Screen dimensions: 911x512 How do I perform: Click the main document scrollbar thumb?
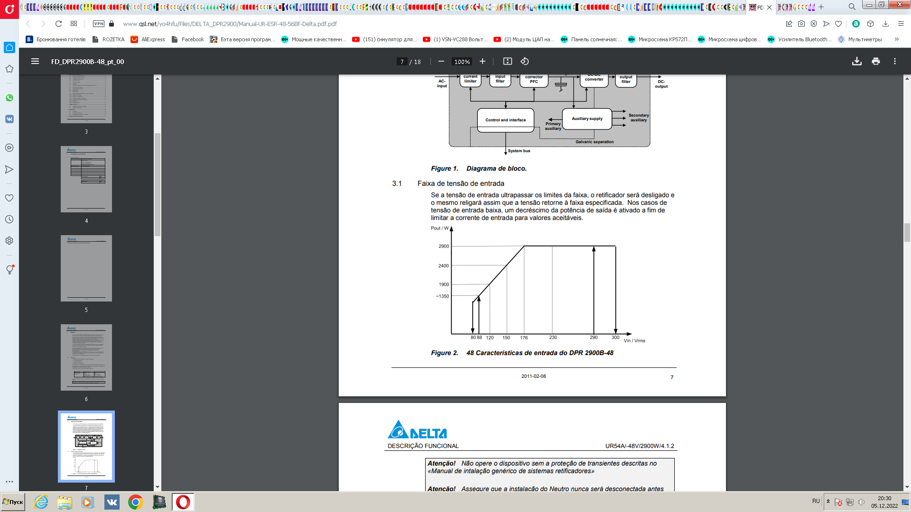coord(907,232)
